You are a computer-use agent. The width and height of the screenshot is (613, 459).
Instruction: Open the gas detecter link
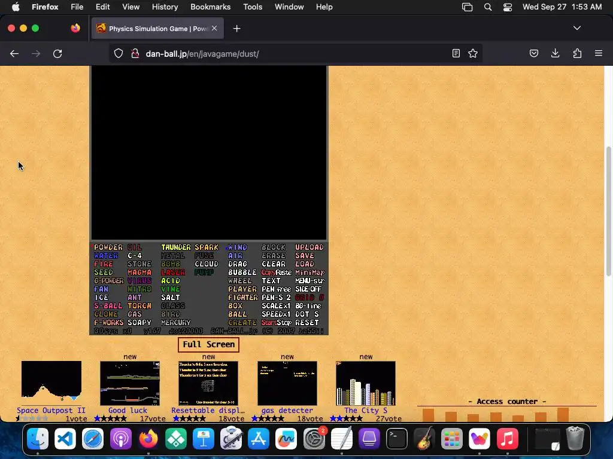tap(287, 410)
